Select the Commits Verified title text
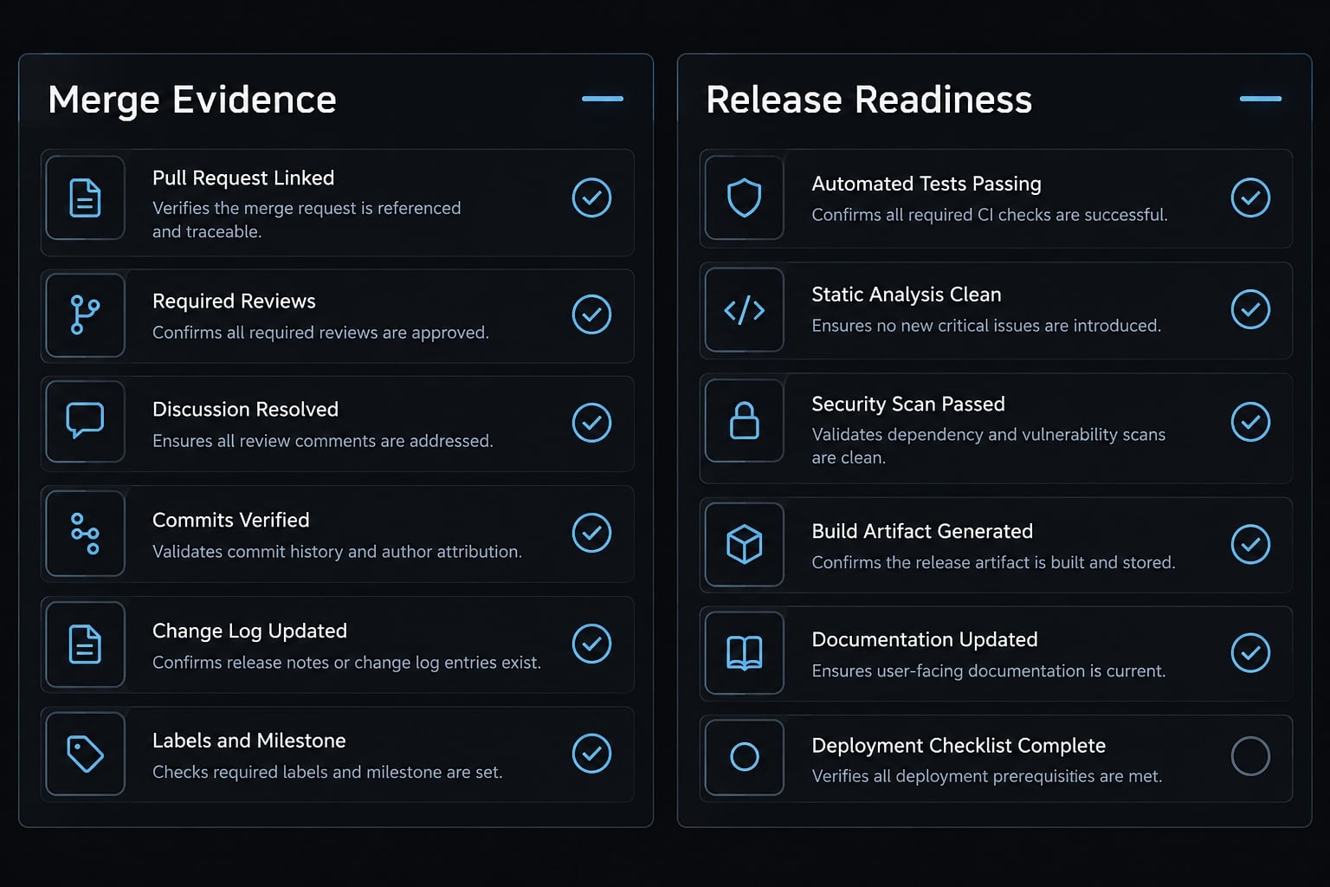The width and height of the screenshot is (1330, 887). click(x=231, y=520)
